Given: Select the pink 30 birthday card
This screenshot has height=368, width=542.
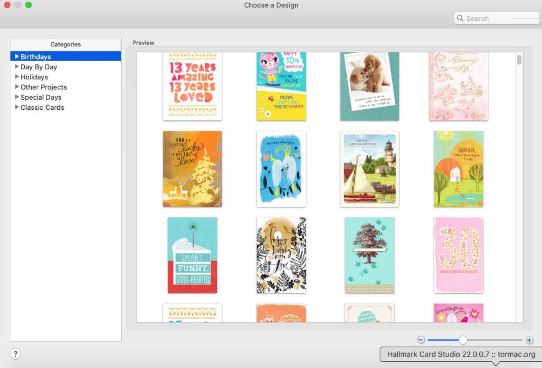Looking at the screenshot, I should click(458, 255).
